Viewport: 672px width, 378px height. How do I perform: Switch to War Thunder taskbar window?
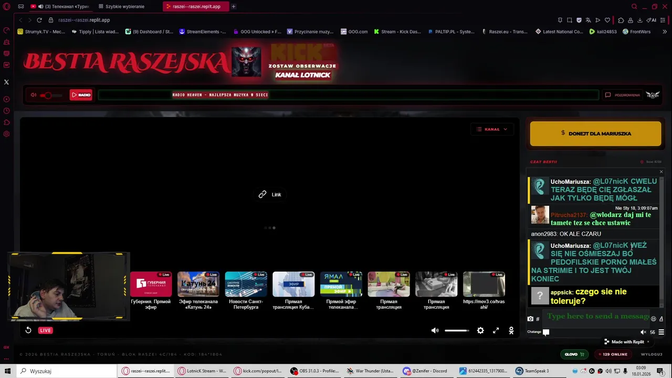pyautogui.click(x=371, y=371)
